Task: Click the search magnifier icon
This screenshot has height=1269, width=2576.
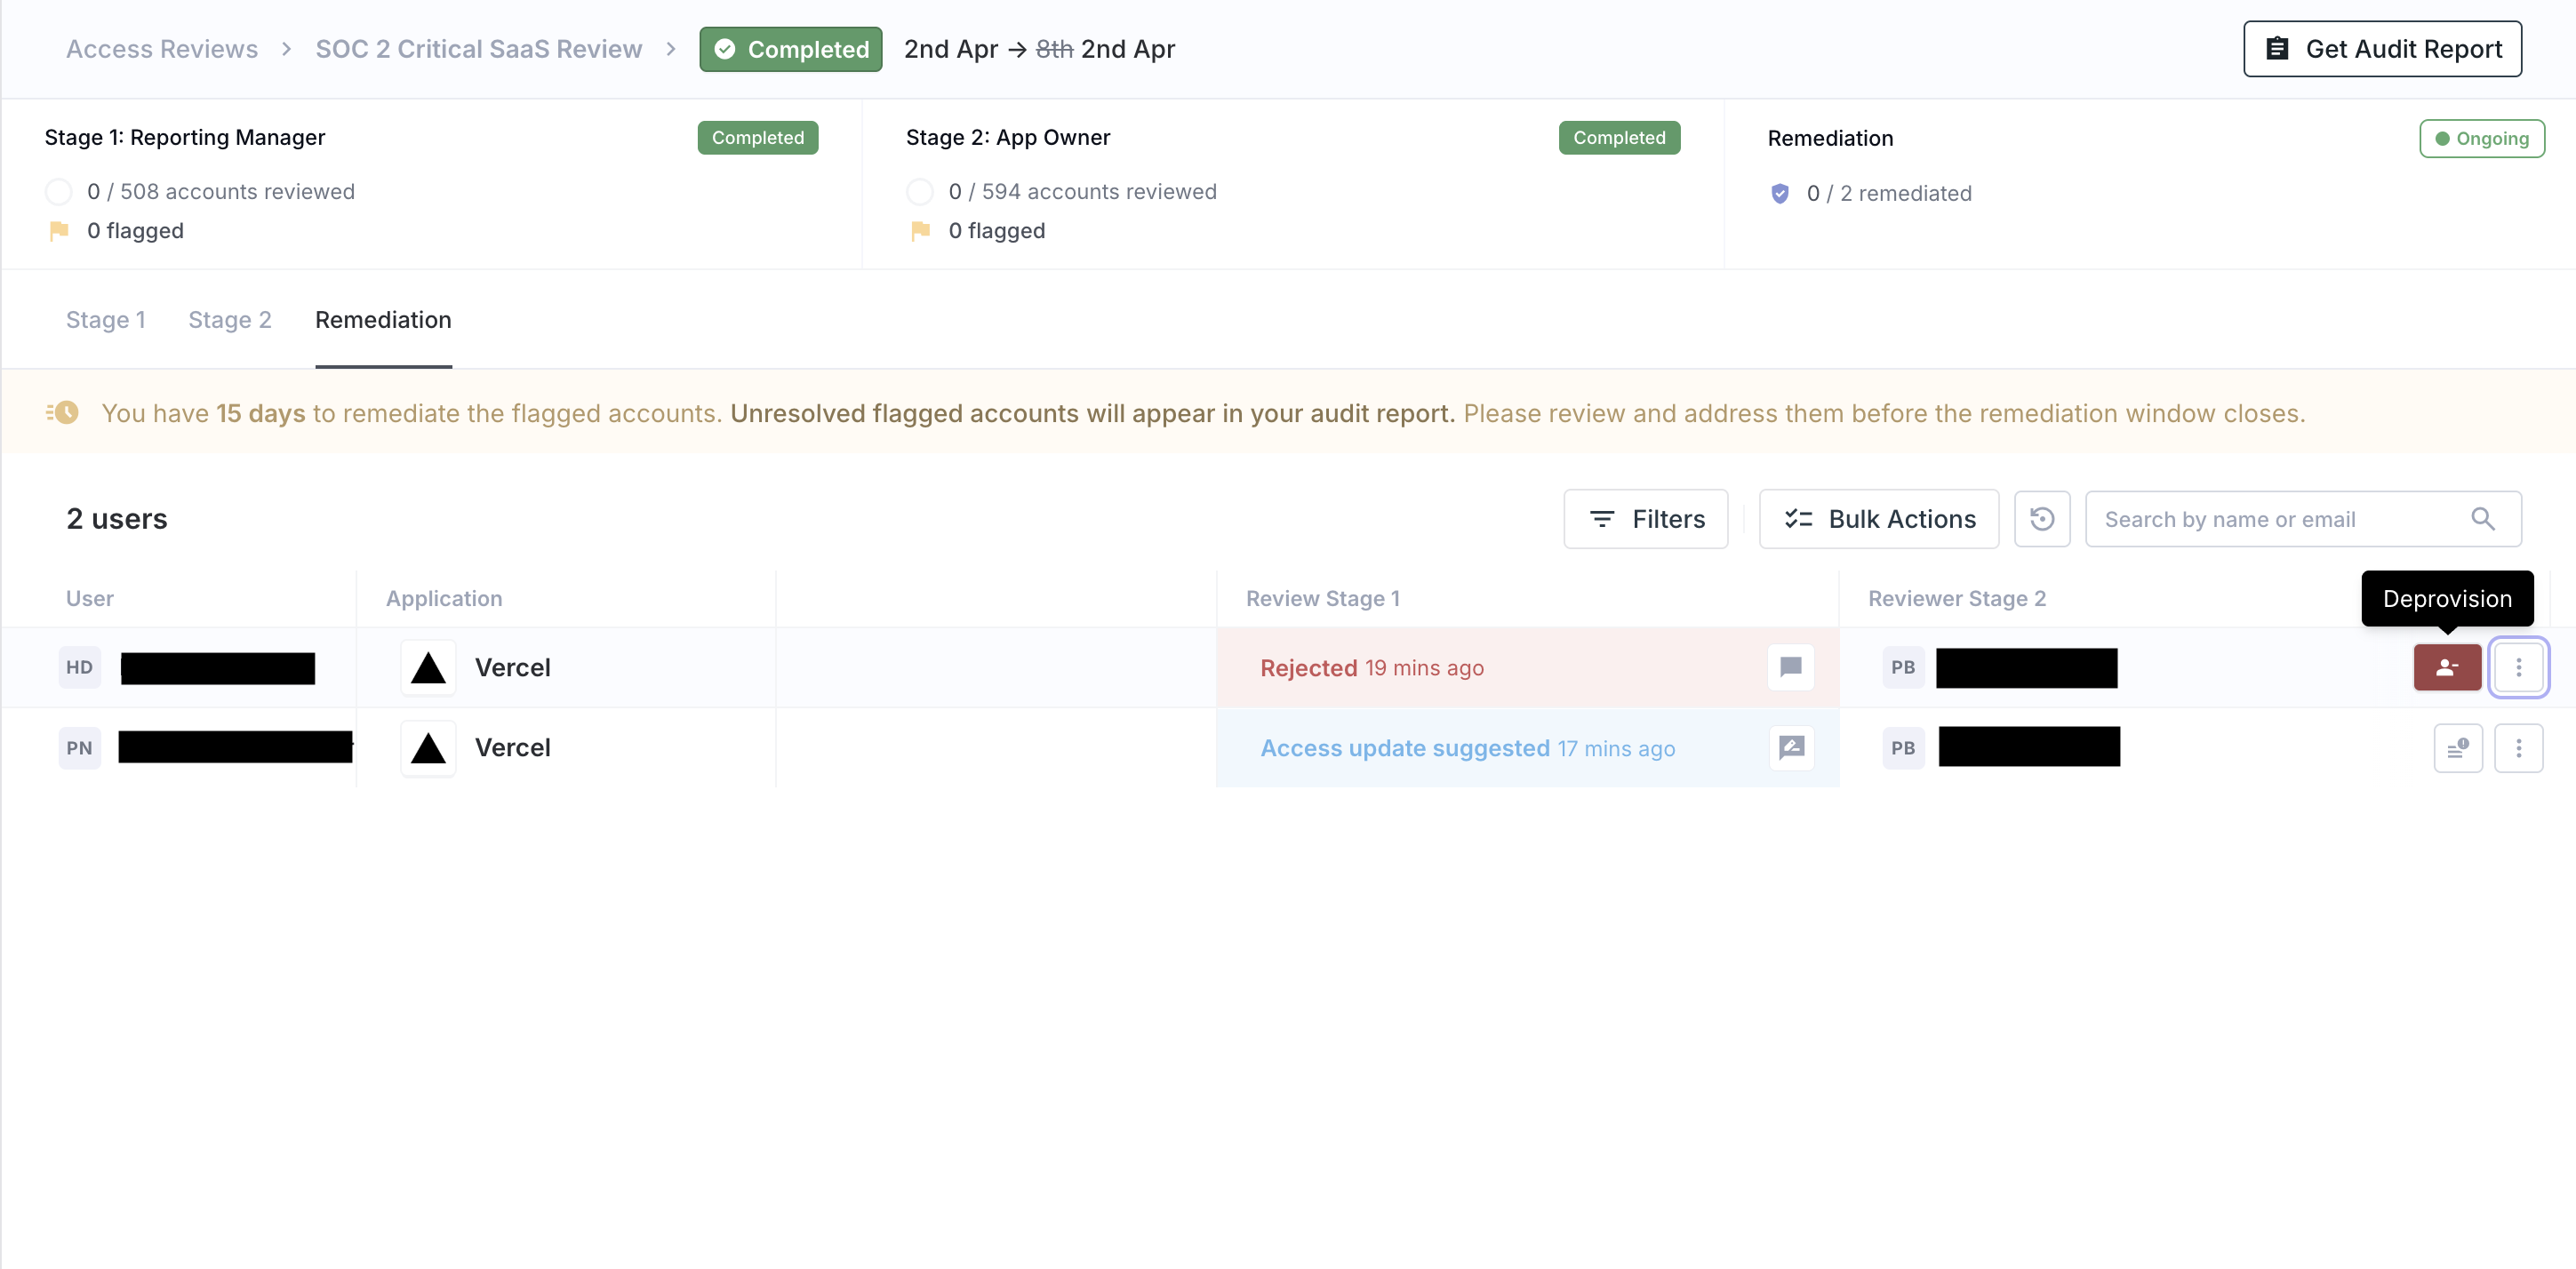Action: (x=2482, y=519)
